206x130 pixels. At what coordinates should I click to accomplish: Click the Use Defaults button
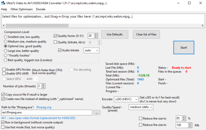115,34
